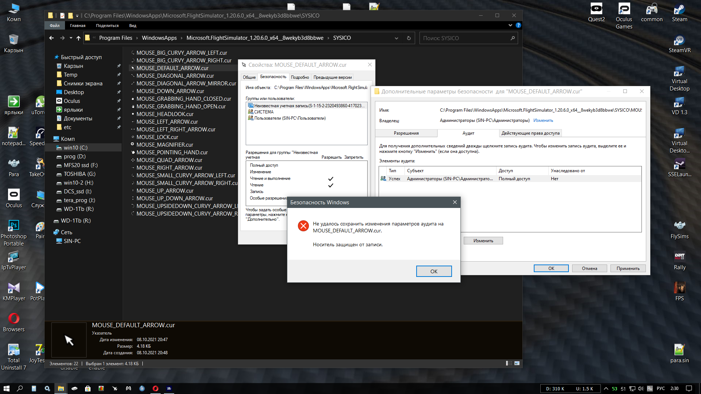This screenshot has height=394, width=701.
Task: Expand the Explorer ribbon chevron
Action: click(x=510, y=26)
